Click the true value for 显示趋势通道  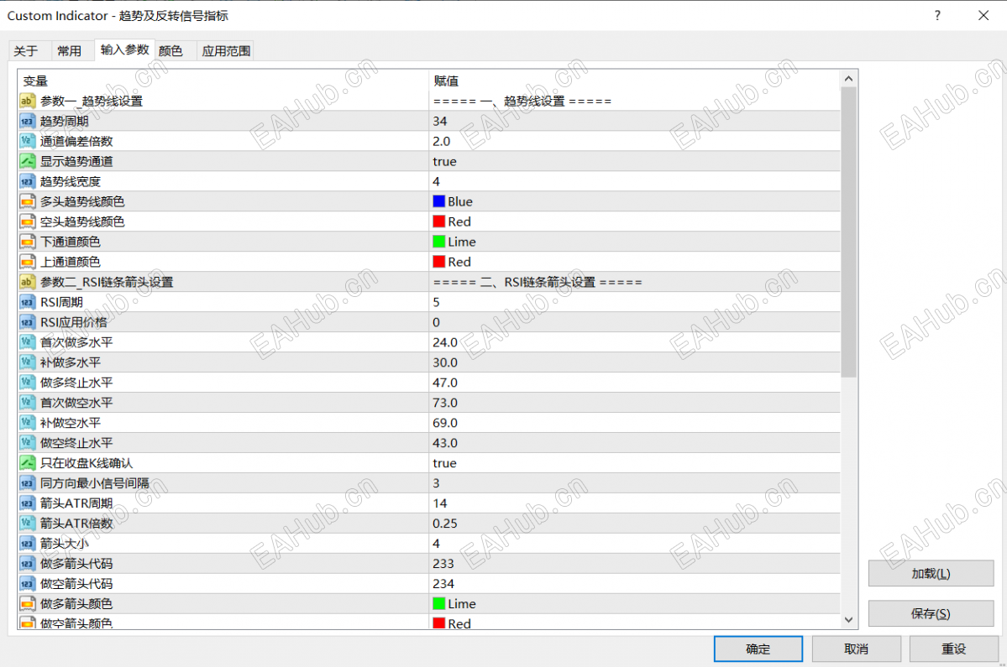(x=444, y=162)
